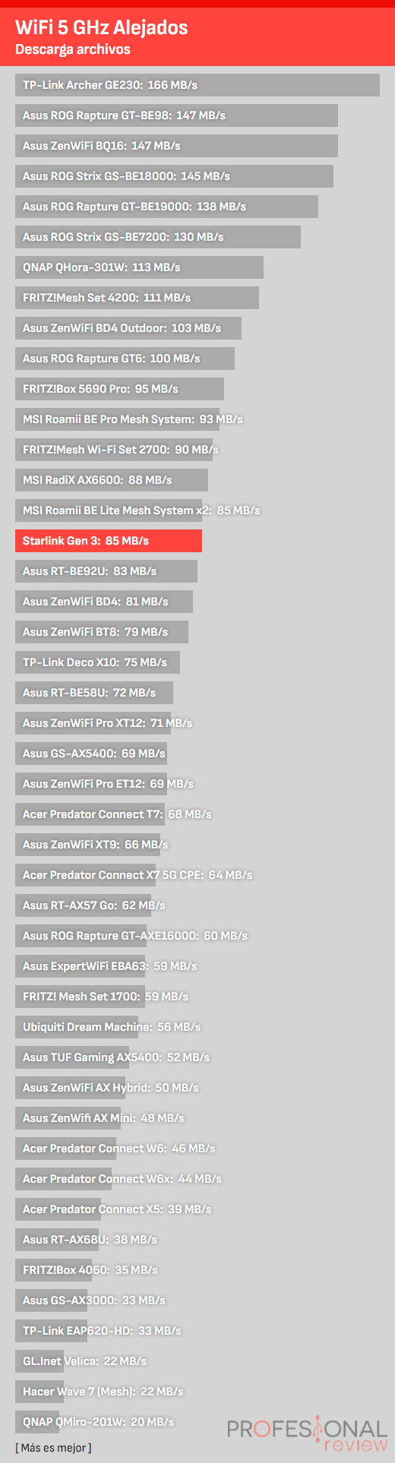This screenshot has height=1463, width=395.
Task: Click the Ubiquiti Dream Machine bar
Action: pos(77,1027)
